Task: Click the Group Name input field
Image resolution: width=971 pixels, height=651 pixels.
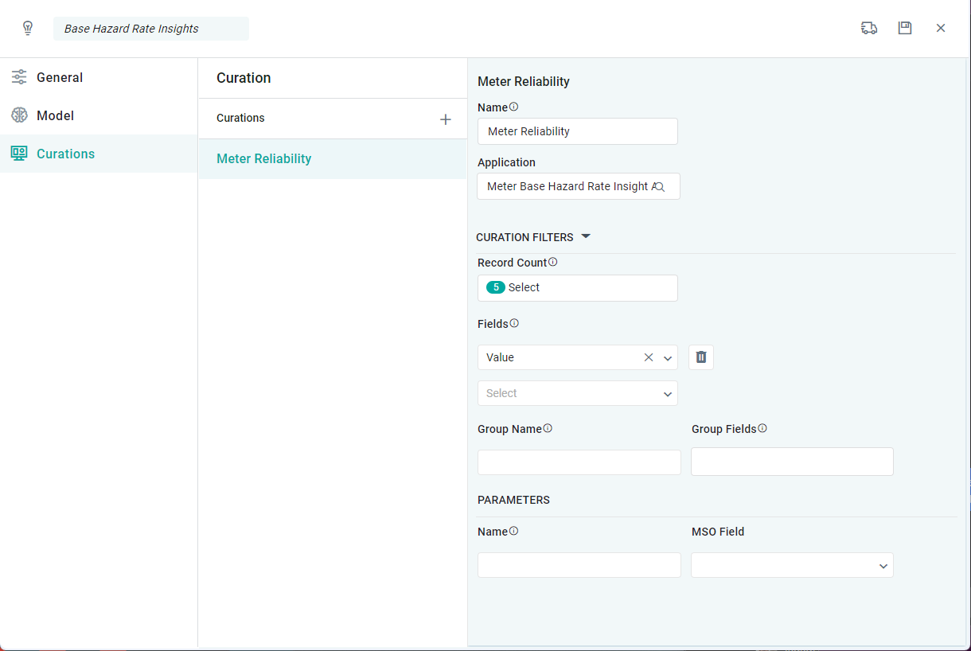Action: tap(579, 462)
